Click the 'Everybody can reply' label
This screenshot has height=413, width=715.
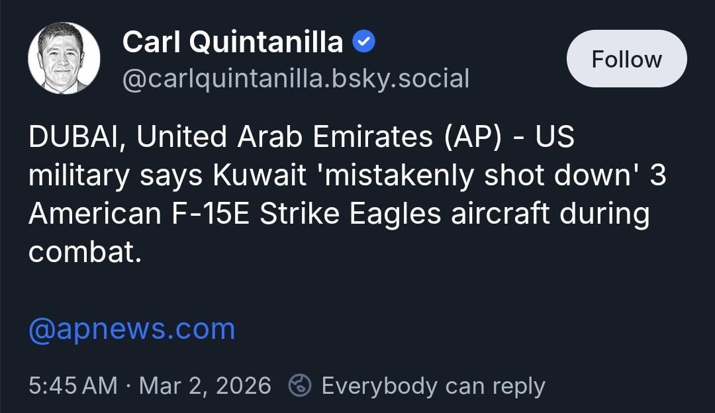(433, 385)
